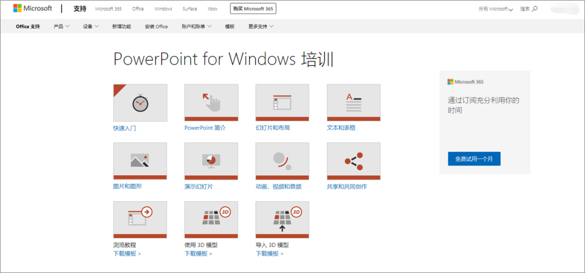This screenshot has height=273, width=585.
Task: Open the 新增功能 nav item
Action: click(x=122, y=26)
